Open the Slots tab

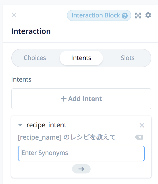click(x=128, y=58)
